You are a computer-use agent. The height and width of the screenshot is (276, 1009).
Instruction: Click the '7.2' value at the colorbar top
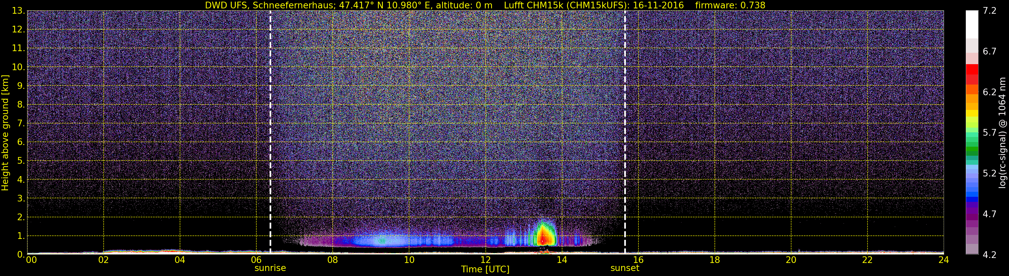[990, 11]
